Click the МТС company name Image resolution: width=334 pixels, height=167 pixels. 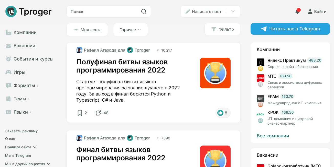272,76
